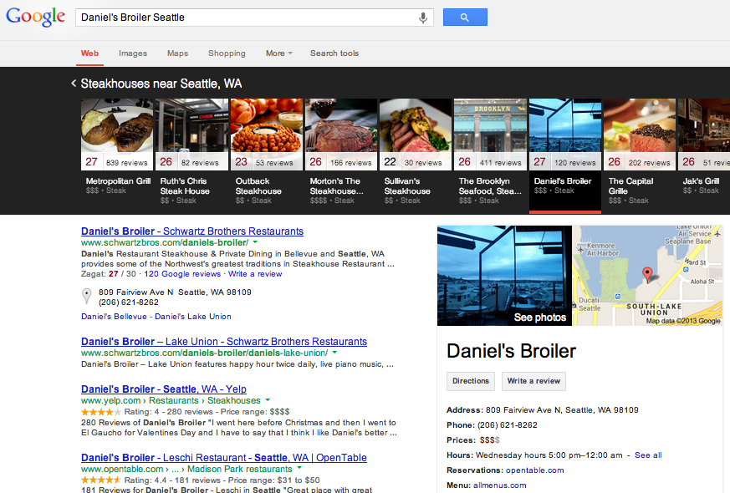Viewport: 730px width, 493px height.
Task: Select The Capital Grille carousel photo
Action: pyautogui.click(x=640, y=135)
